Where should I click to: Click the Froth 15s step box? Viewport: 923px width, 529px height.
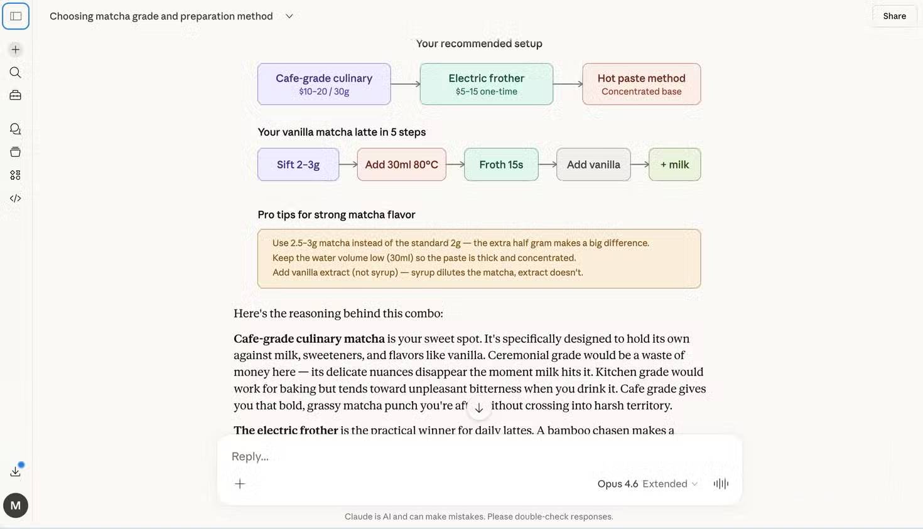click(501, 164)
